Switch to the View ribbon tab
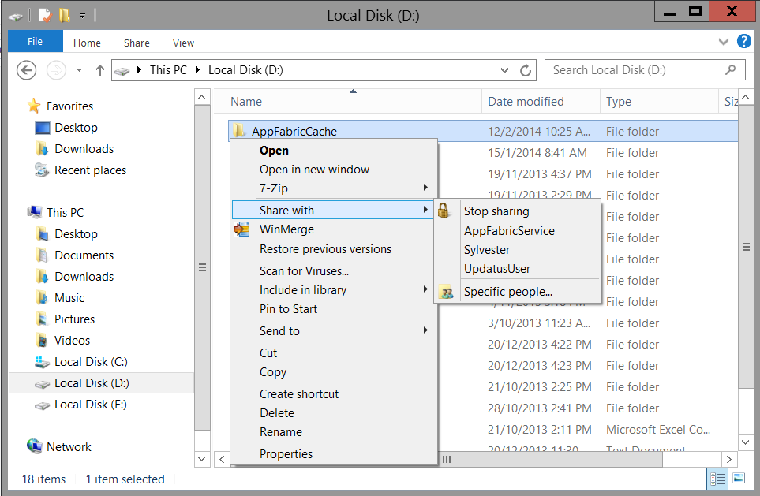The image size is (760, 496). point(183,43)
